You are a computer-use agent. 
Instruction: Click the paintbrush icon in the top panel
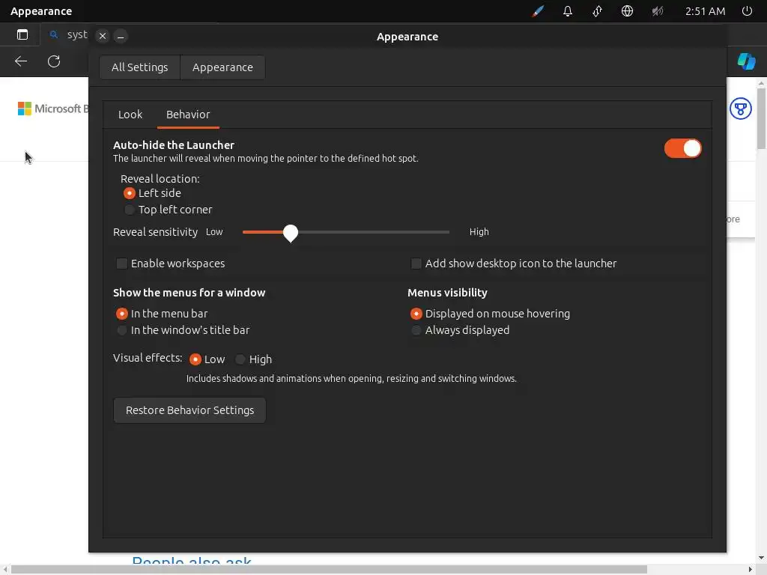[538, 10]
